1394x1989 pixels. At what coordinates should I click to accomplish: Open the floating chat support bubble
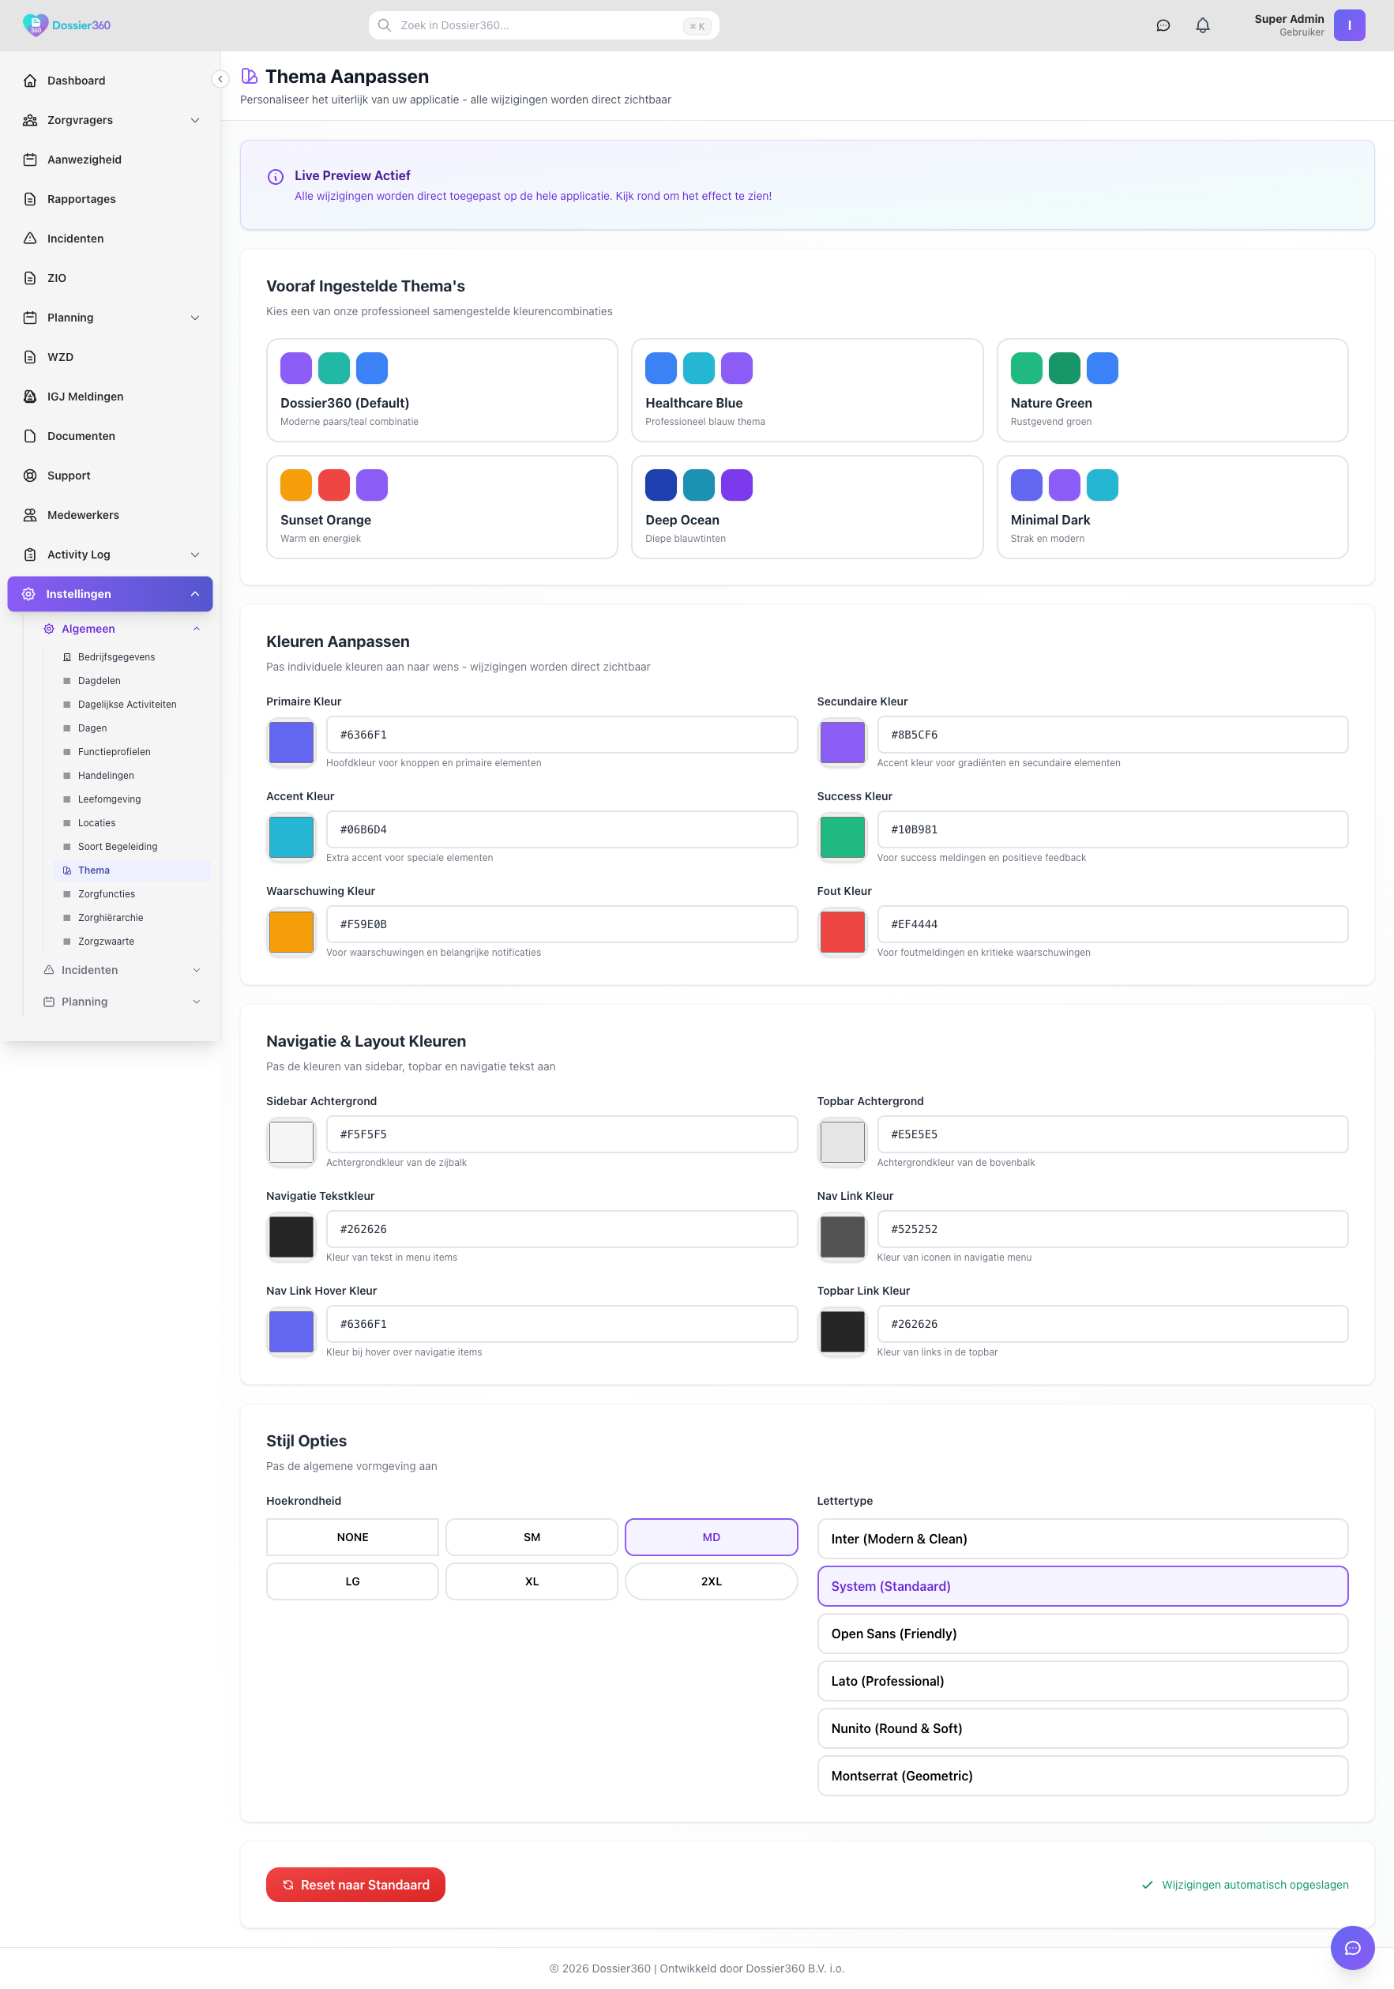tap(1351, 1947)
